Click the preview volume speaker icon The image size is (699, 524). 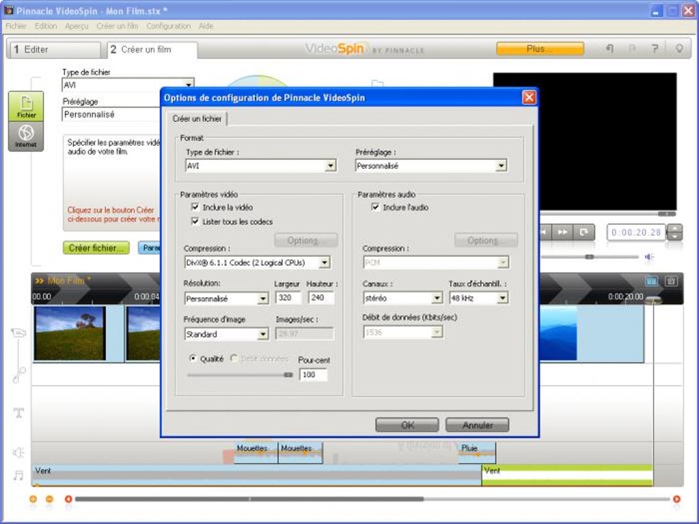coord(649,257)
